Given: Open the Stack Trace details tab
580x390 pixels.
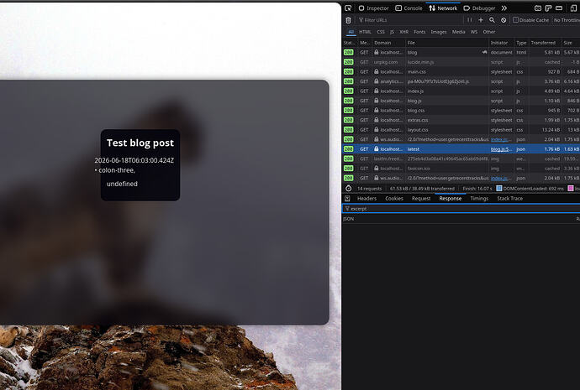Looking at the screenshot, I should (509, 199).
